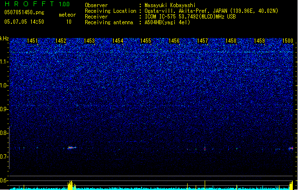The width and height of the screenshot is (298, 190).
Task: Select the file name 0507051450.png
Action: [24, 12]
